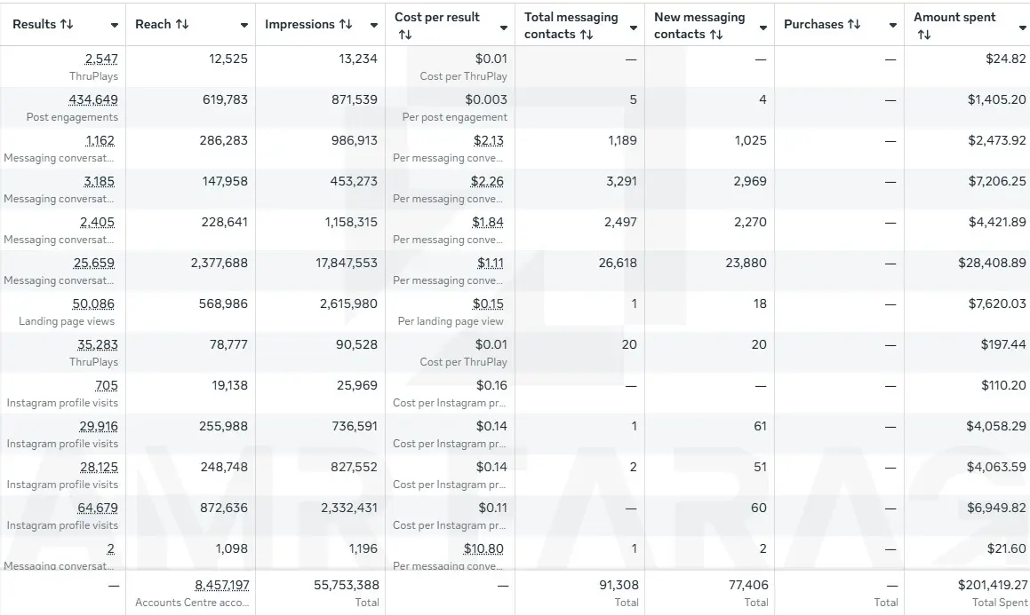
Task: Select the 17,847,553 impressions cell
Action: (347, 264)
